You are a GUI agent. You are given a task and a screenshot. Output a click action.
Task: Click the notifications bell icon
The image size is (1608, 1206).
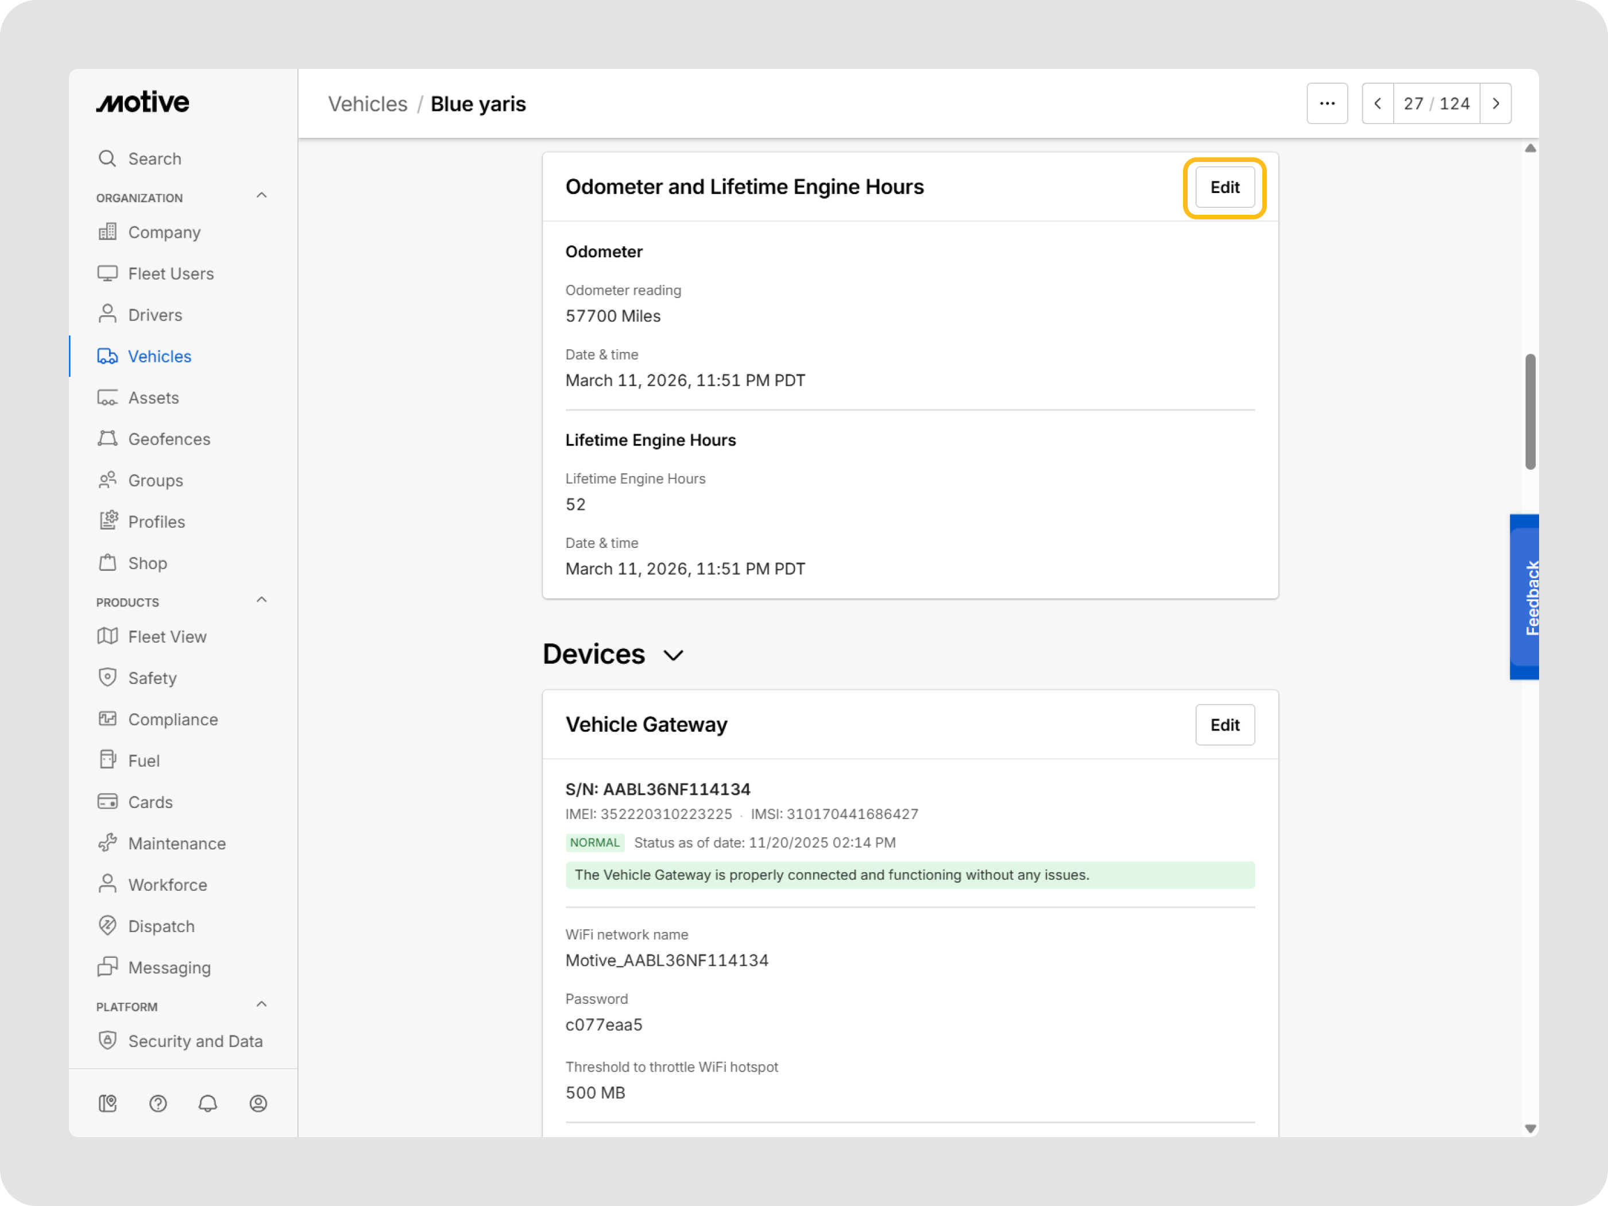208,1104
